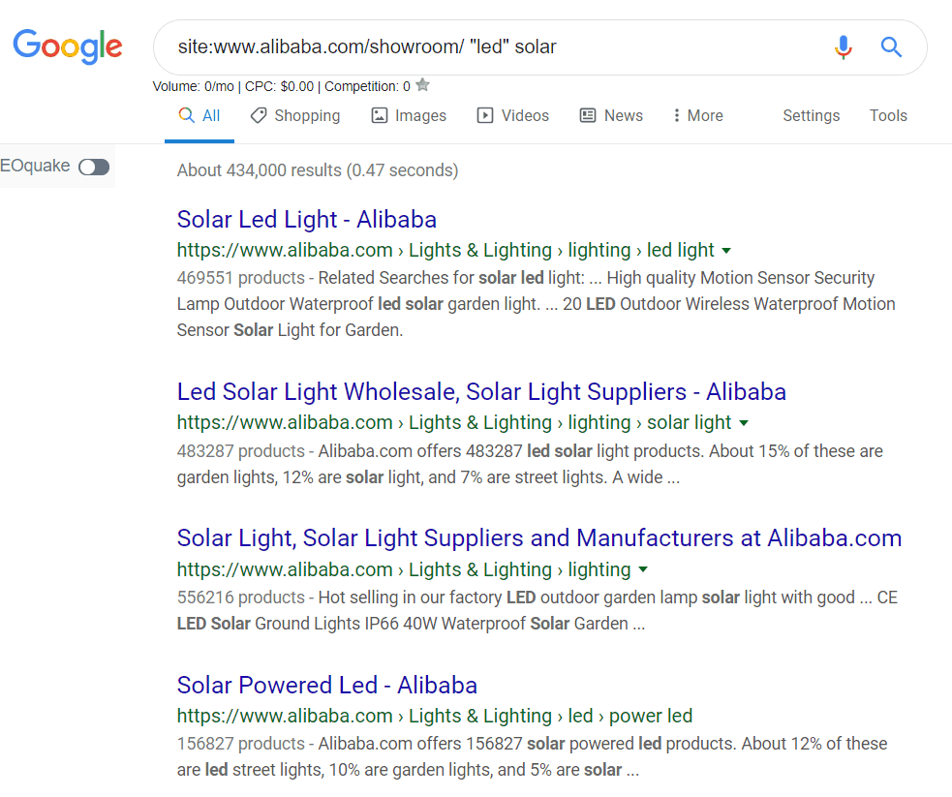This screenshot has width=952, height=797.
Task: Open the Settings menu
Action: pyautogui.click(x=811, y=116)
